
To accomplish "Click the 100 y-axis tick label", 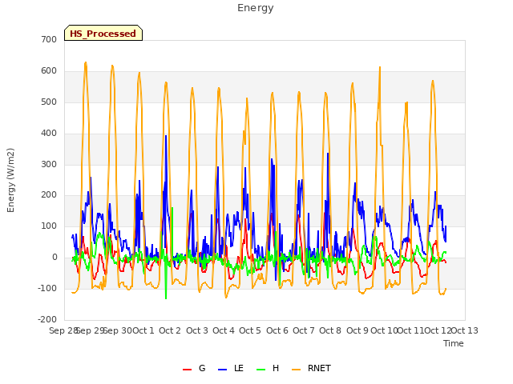I will [x=49, y=226].
